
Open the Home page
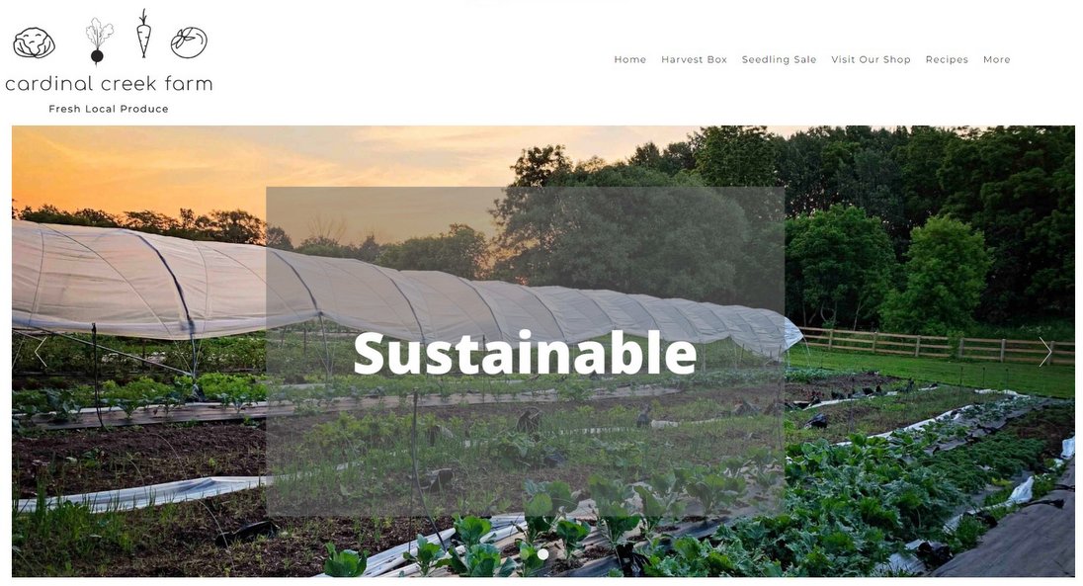tap(629, 59)
